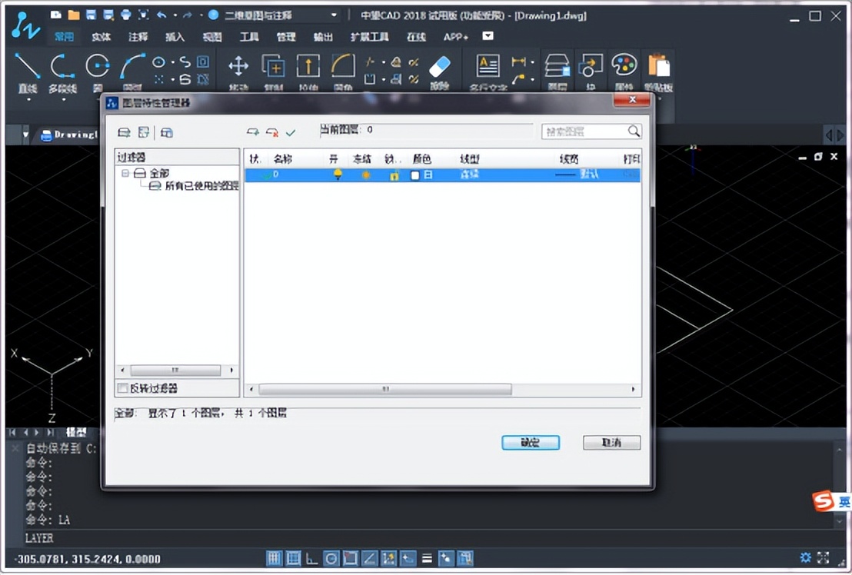Click the magnifier icon in the layer search box
852x575 pixels.
pyautogui.click(x=633, y=131)
